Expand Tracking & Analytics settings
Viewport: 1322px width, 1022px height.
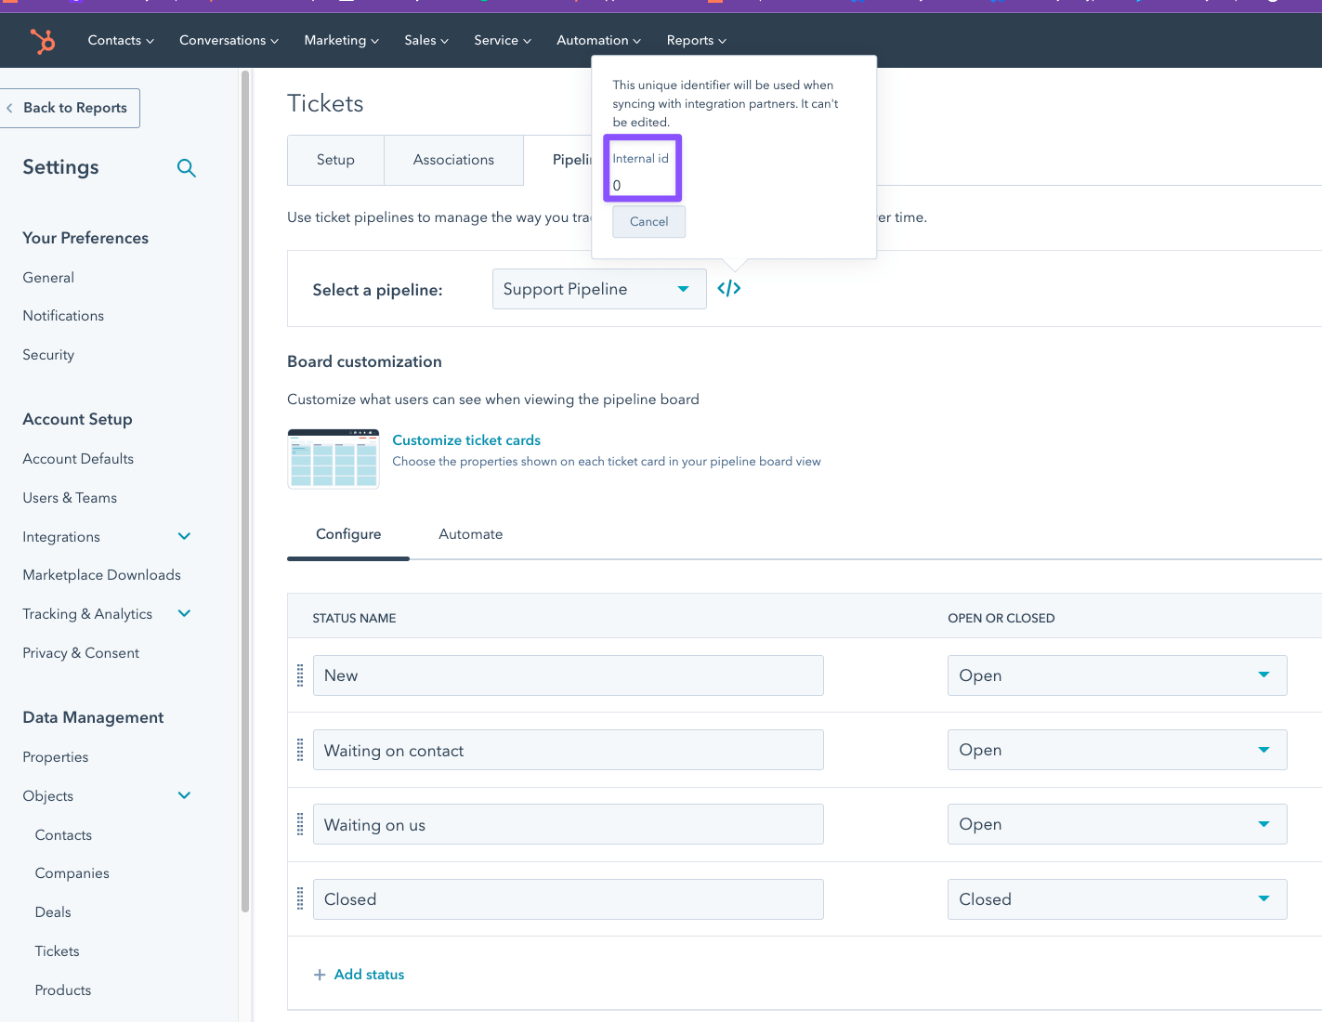click(x=183, y=613)
